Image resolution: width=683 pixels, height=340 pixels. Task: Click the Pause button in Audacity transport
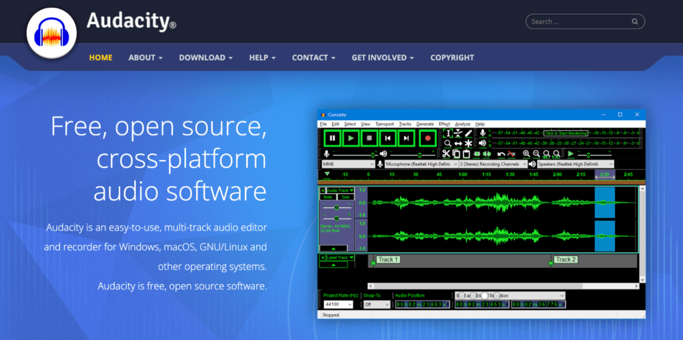[332, 138]
